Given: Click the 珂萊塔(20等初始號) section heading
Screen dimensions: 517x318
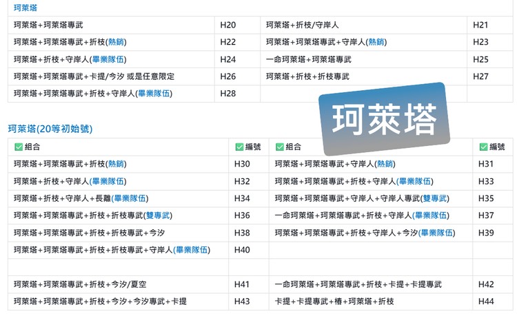Looking at the screenshot, I should coord(50,129).
